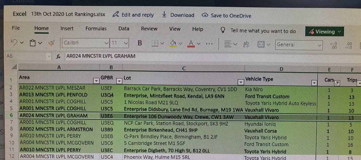Open the Review tab

click(x=149, y=29)
